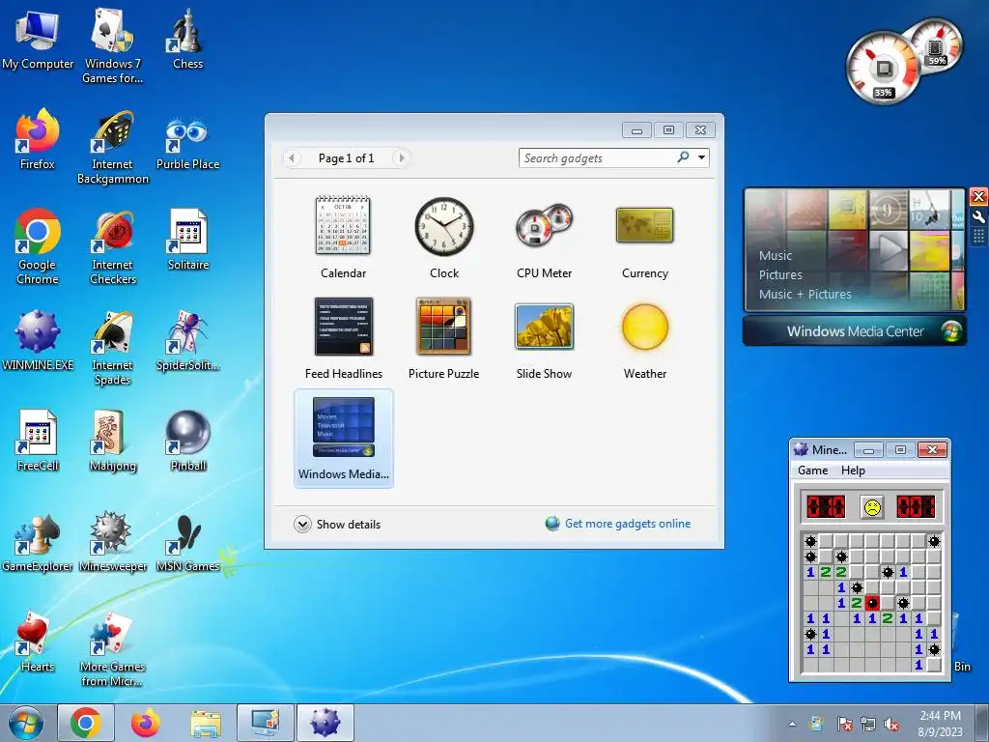Launch the Minesweeper desktop shortcut

click(112, 541)
